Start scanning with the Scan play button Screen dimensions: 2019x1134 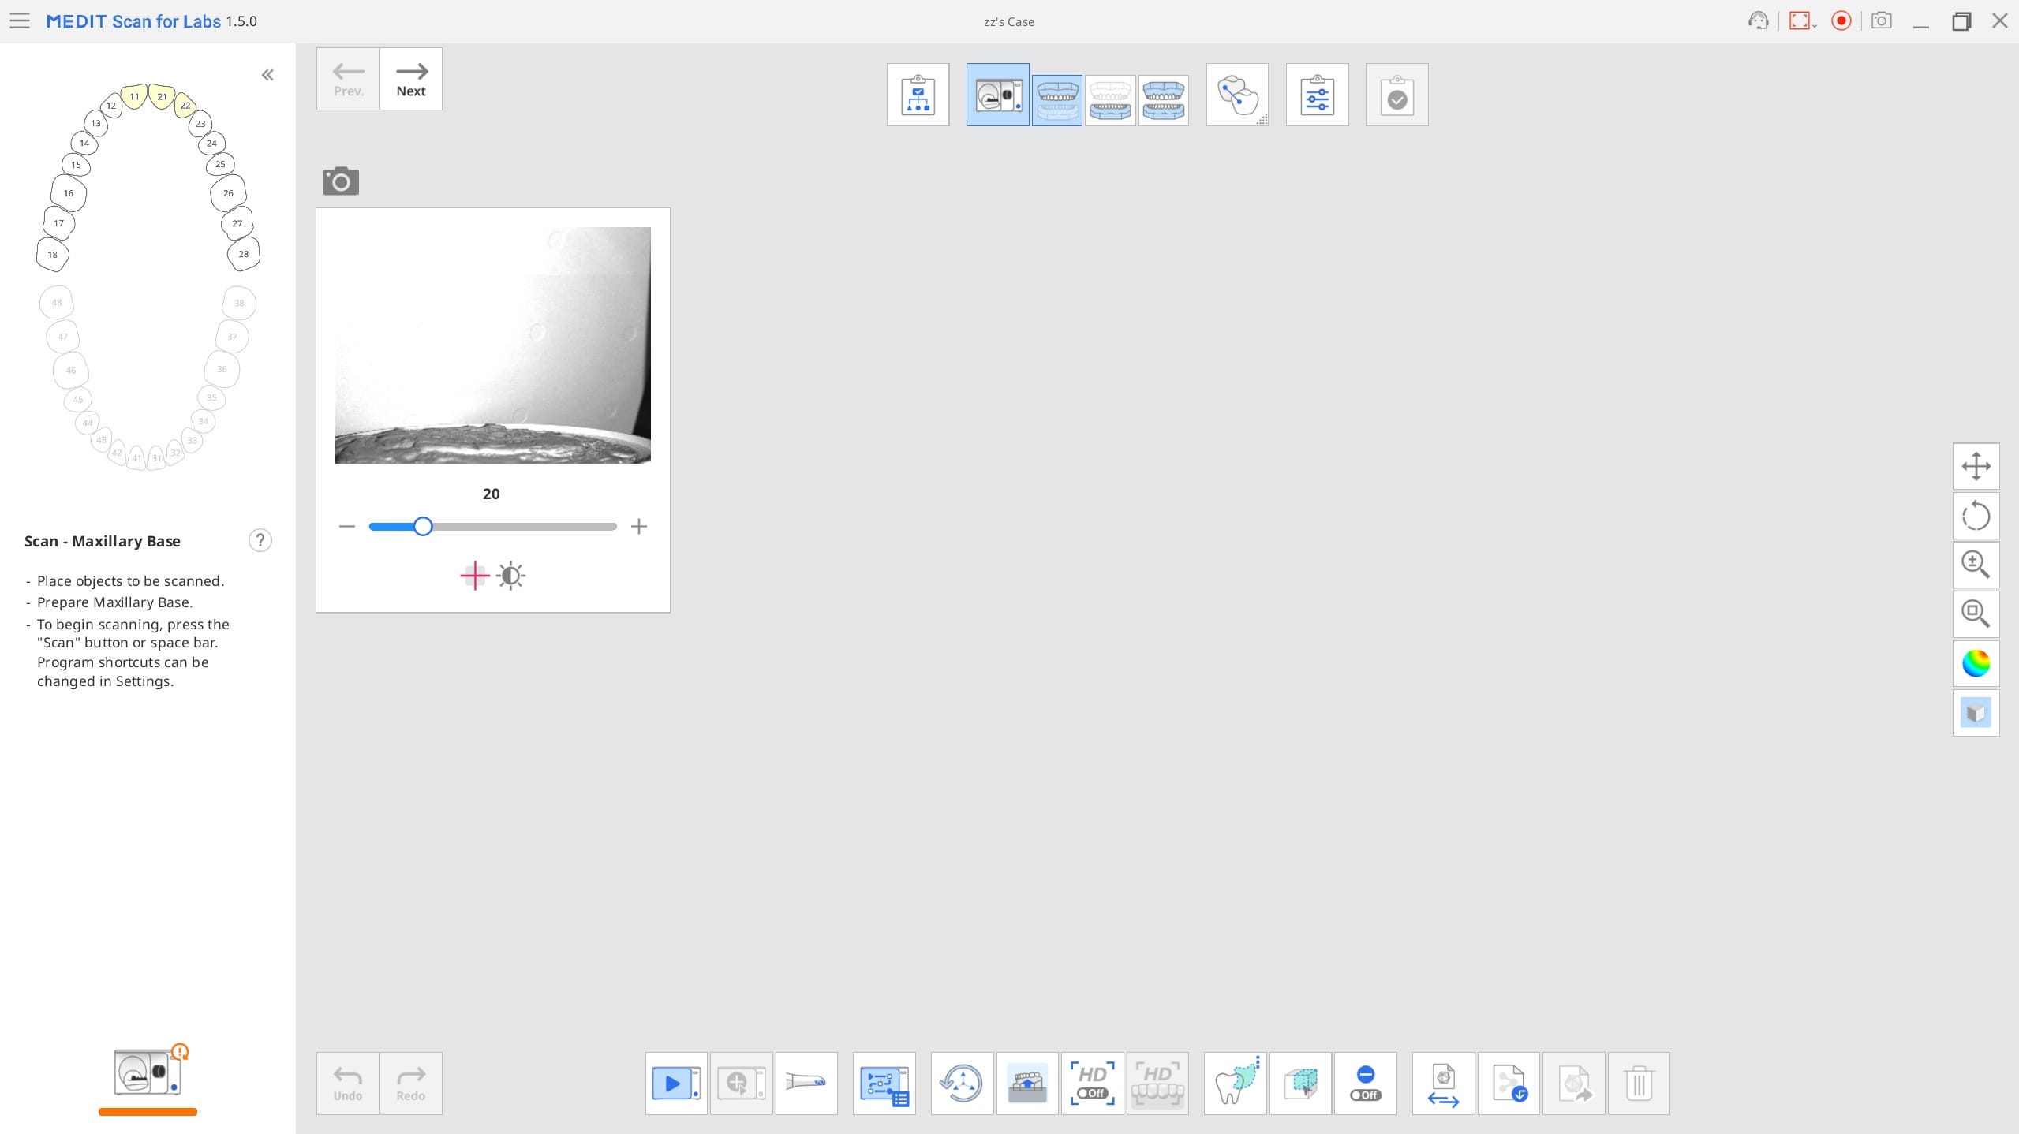[676, 1083]
